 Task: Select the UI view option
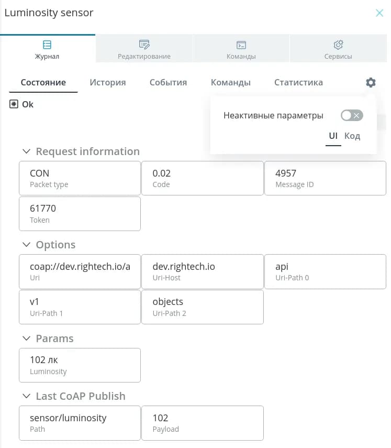coord(333,136)
